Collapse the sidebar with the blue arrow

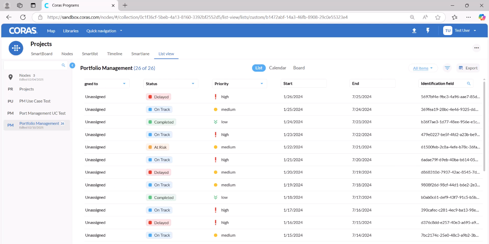[72, 66]
